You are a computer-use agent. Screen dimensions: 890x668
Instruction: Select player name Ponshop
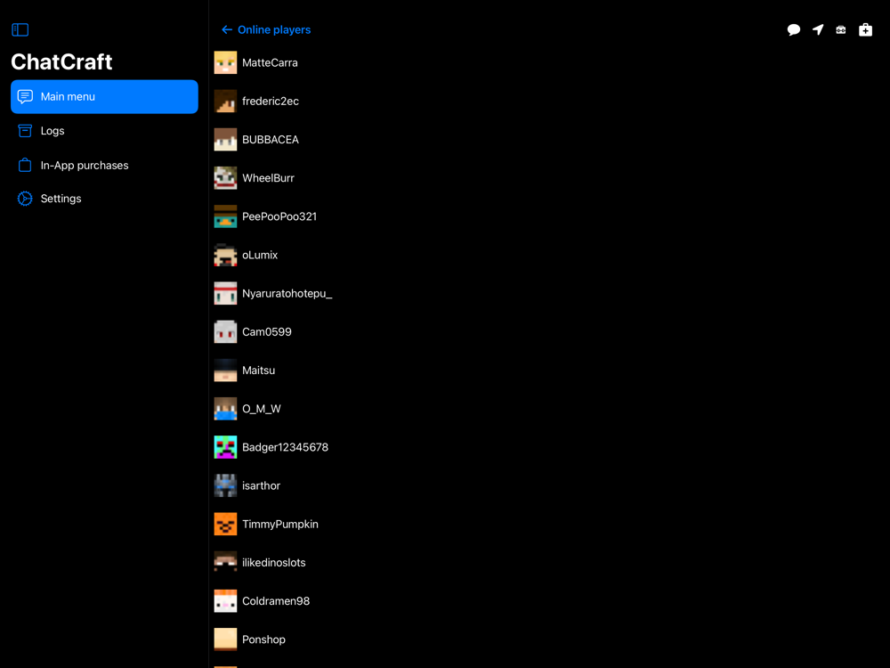click(x=264, y=639)
